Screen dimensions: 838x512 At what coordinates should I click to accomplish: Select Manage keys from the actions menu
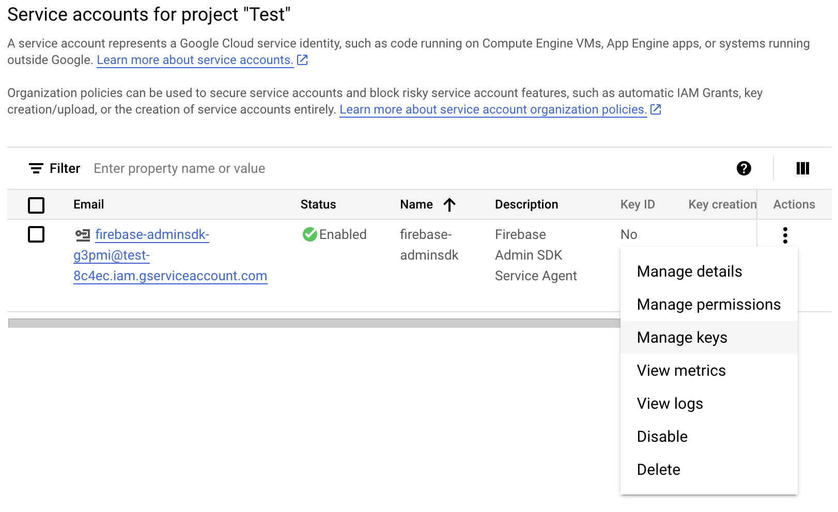click(x=681, y=338)
